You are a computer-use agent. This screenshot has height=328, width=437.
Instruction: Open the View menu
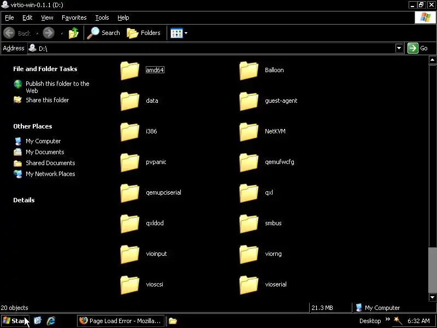[47, 17]
